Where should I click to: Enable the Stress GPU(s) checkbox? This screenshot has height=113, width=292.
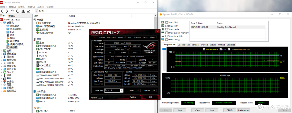[167, 40]
